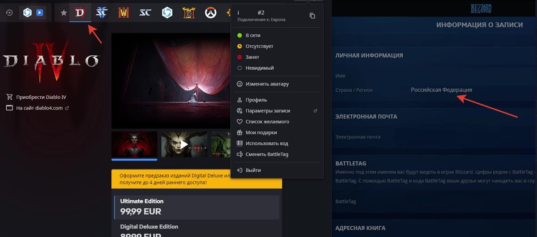This screenshot has width=537, height=237.
Task: Open the StarCraft Remastered icon
Action: pyautogui.click(x=145, y=13)
